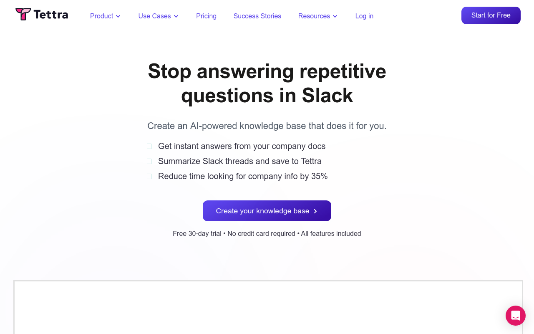This screenshot has height=334, width=534.
Task: Click the Start for Free button
Action: (x=491, y=15)
